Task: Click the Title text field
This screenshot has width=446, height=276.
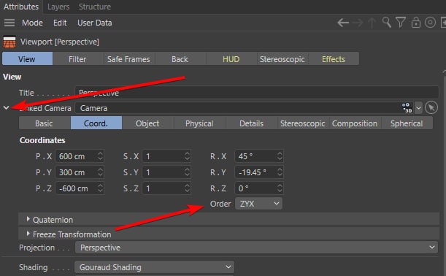Action: pos(256,93)
